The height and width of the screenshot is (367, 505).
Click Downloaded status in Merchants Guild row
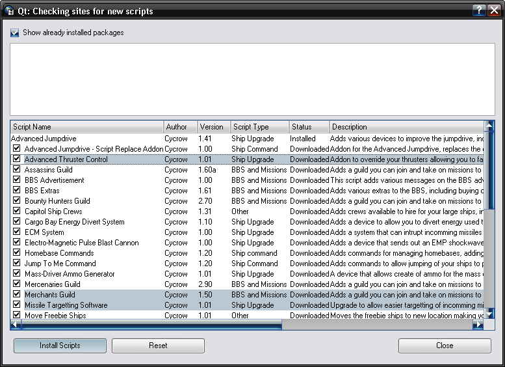tap(309, 295)
